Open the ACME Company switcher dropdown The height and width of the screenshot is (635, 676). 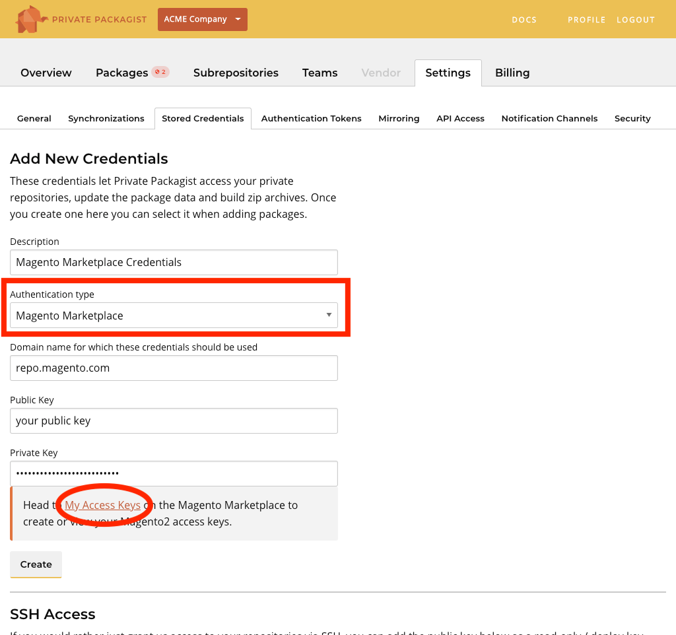point(202,19)
